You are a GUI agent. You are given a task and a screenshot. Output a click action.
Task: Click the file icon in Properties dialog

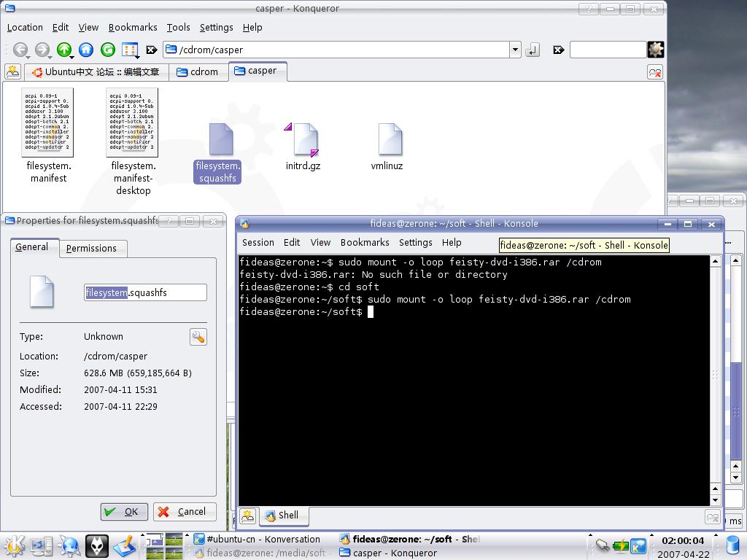pyautogui.click(x=42, y=292)
